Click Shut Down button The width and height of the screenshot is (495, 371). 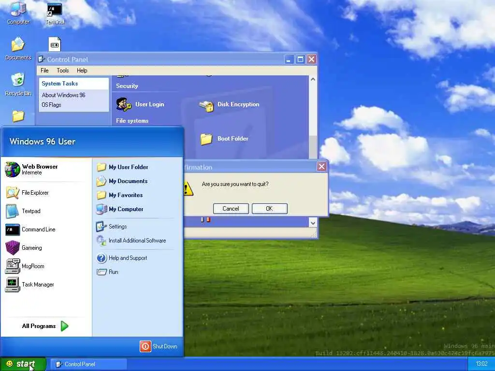(x=159, y=346)
